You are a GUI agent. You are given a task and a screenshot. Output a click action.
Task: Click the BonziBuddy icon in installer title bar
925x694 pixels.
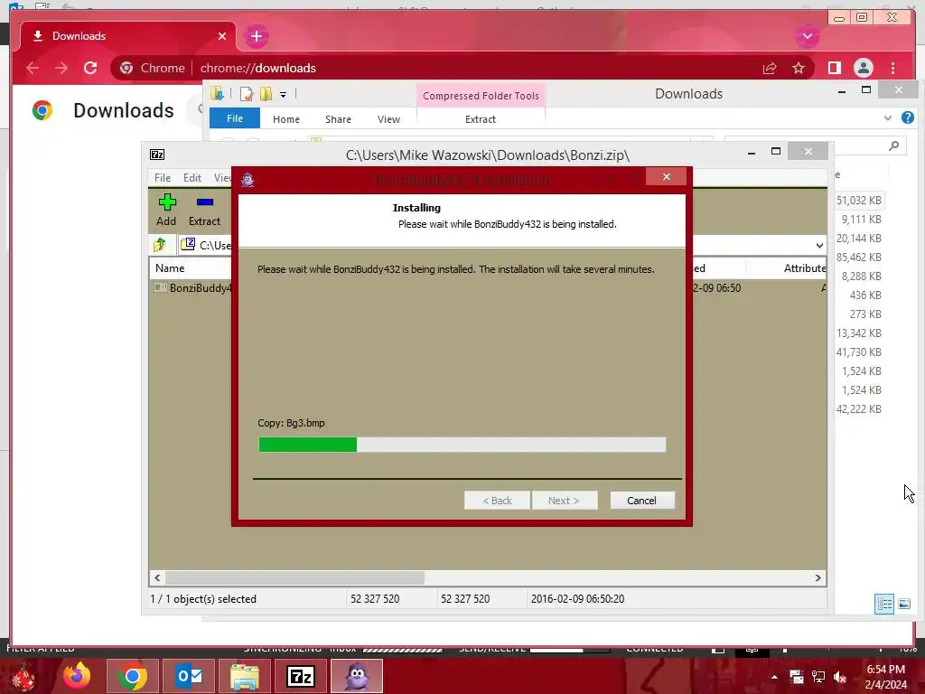click(248, 180)
